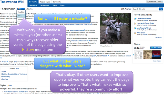Click the 247 pages on this wiki counter
This screenshot has width=164, height=94.
126,9
